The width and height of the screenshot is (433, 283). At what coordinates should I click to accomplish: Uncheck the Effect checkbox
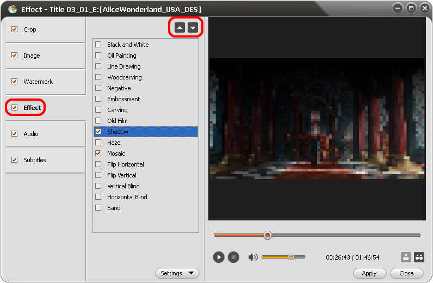[14, 108]
